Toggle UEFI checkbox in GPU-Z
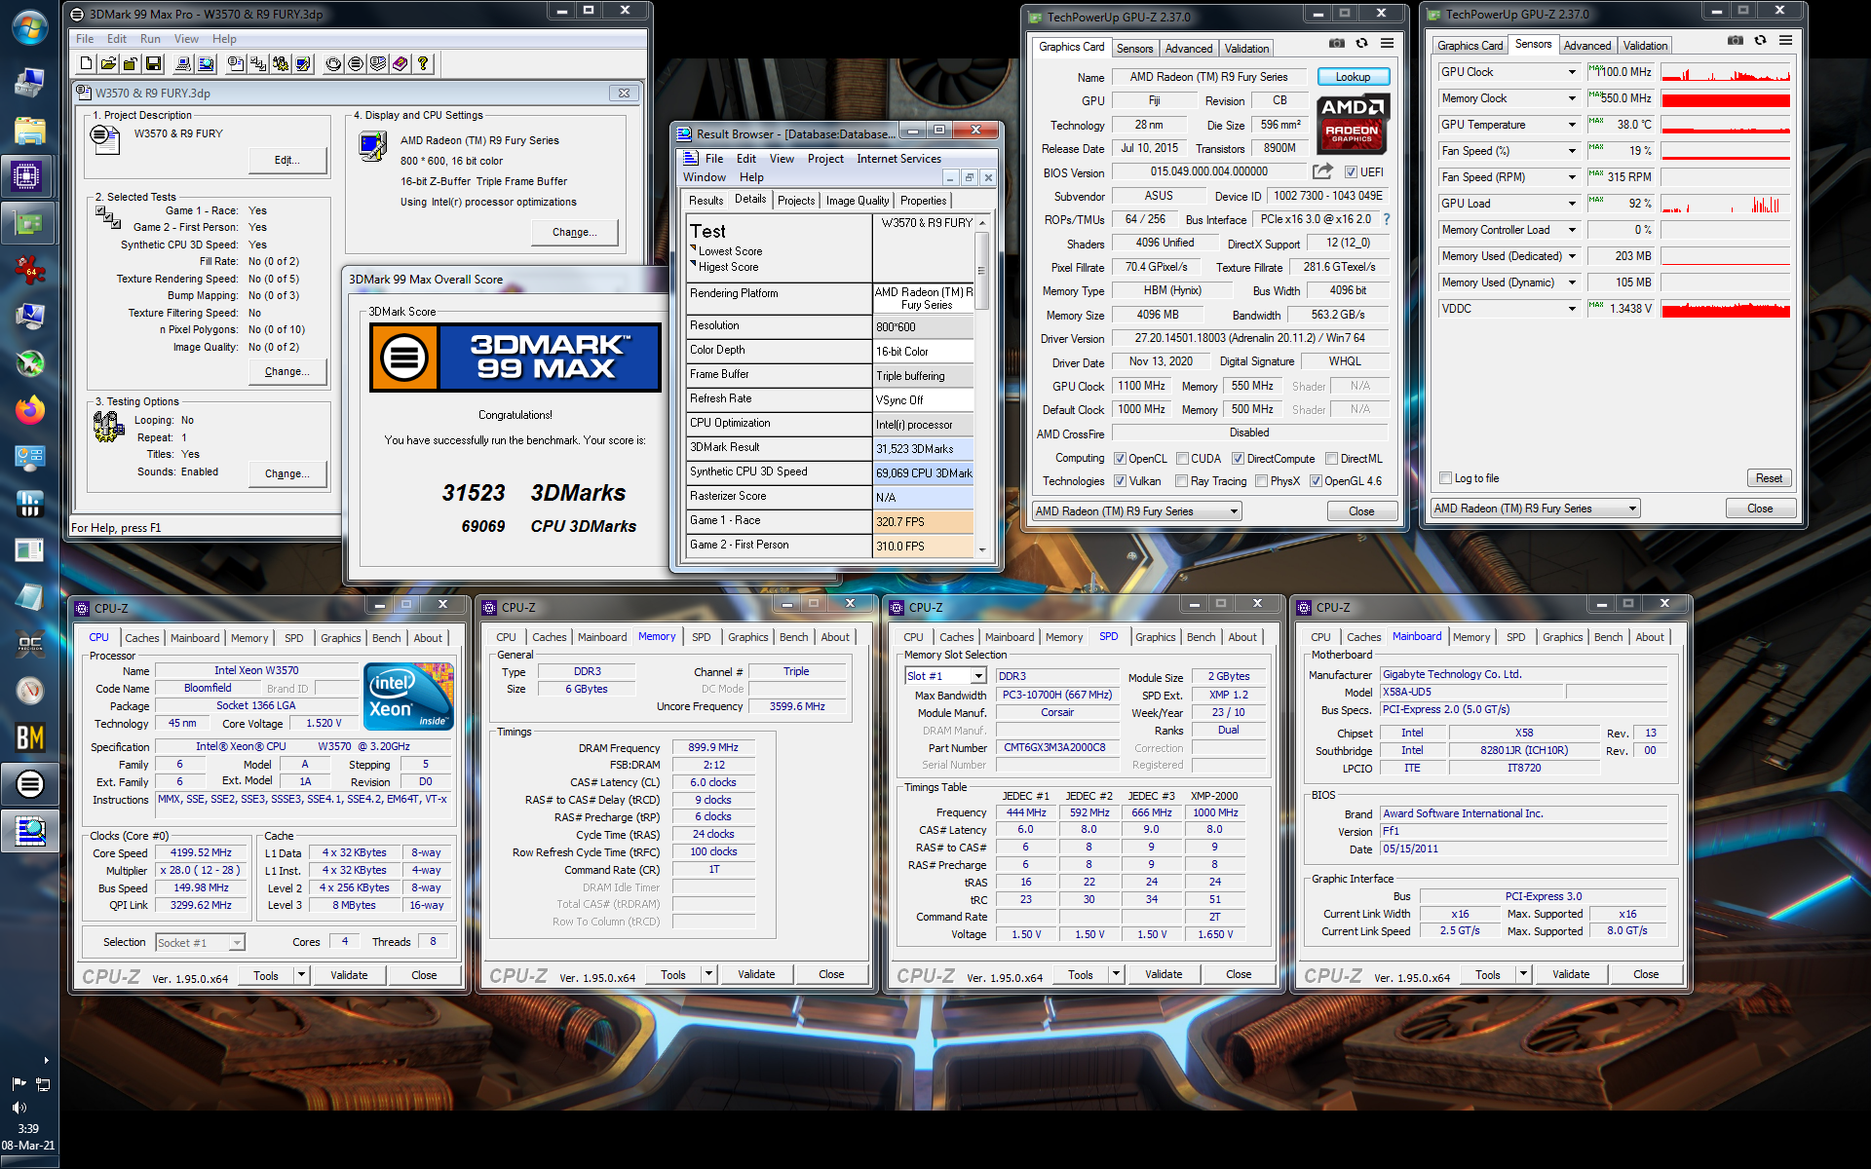Image resolution: width=1871 pixels, height=1169 pixels. click(1351, 172)
